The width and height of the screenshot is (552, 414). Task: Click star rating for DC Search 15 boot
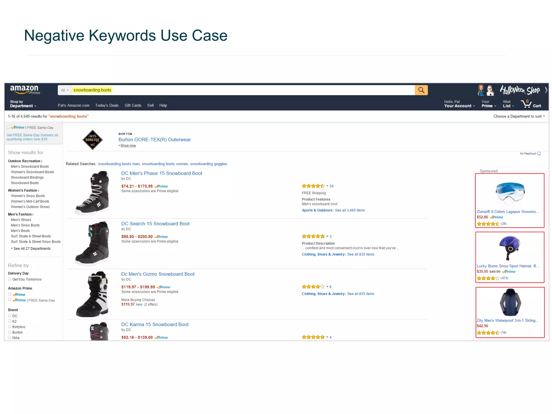point(313,236)
